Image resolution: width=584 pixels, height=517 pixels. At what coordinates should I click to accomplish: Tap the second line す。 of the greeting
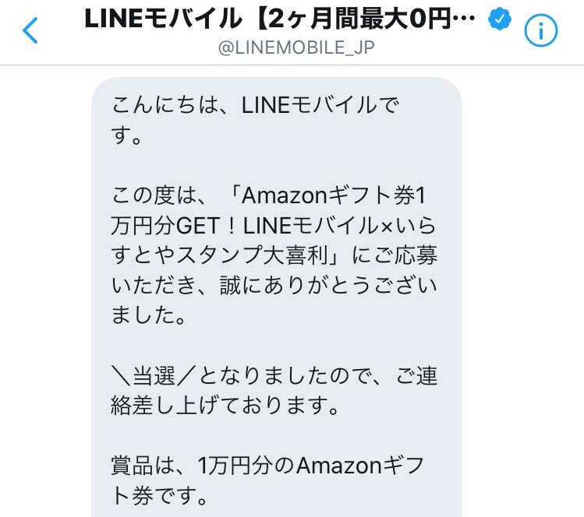pyautogui.click(x=126, y=135)
